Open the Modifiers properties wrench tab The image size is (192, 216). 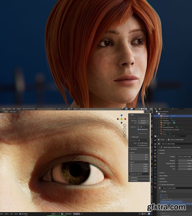[155, 168]
